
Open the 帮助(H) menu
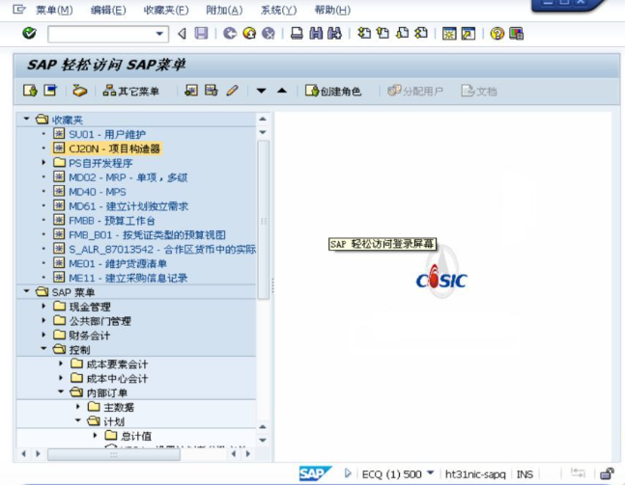(x=332, y=10)
